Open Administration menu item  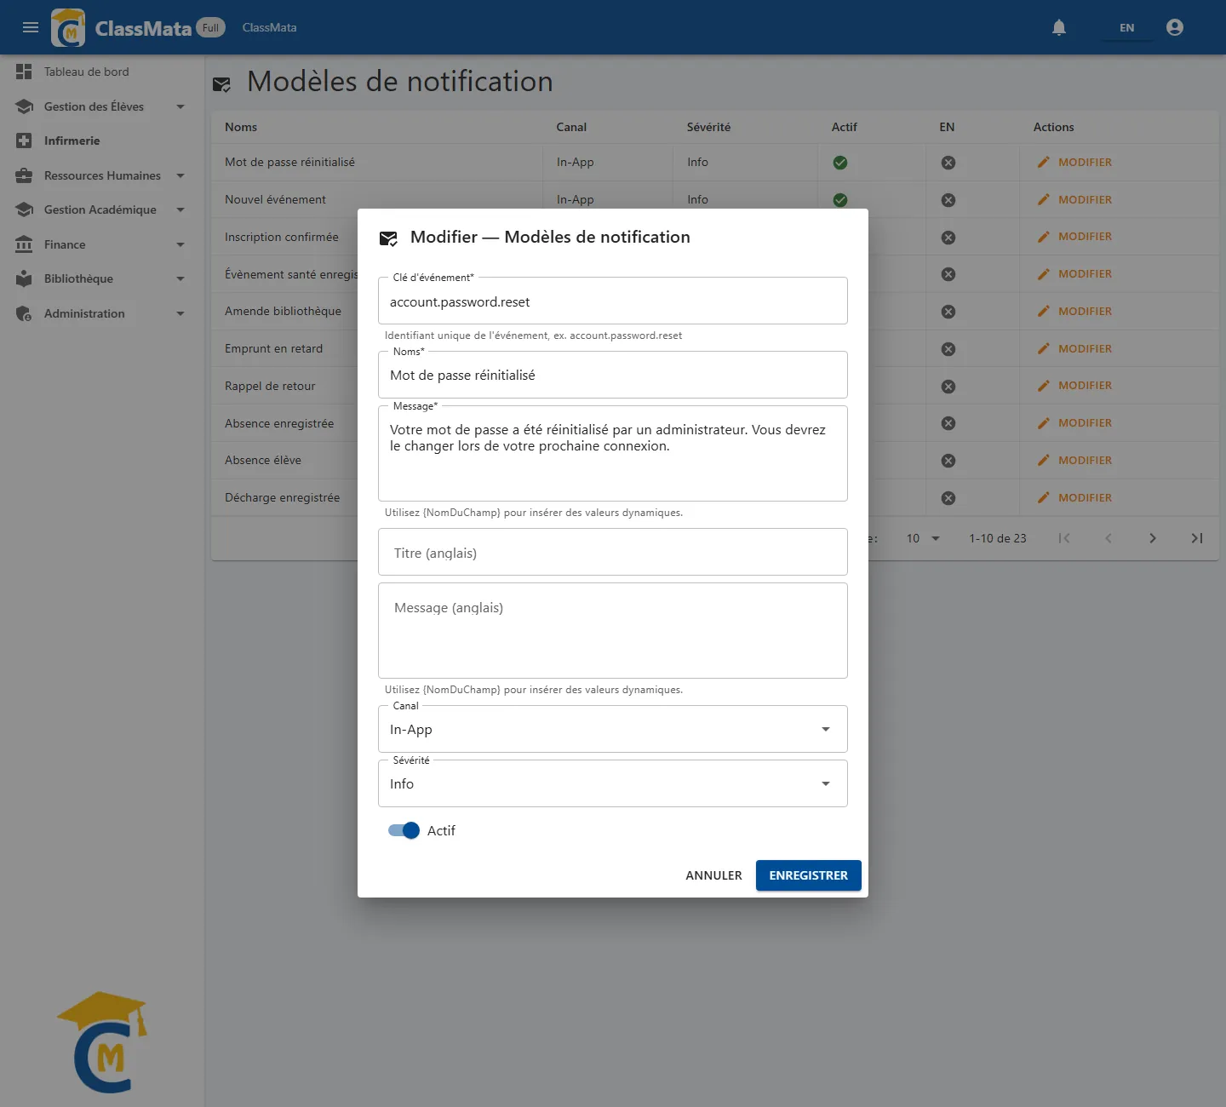coord(100,313)
